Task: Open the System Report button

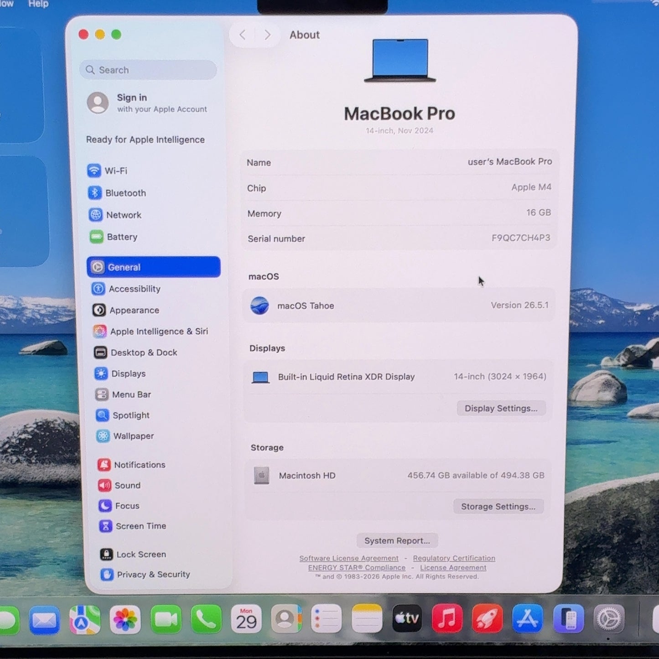Action: pos(397,540)
